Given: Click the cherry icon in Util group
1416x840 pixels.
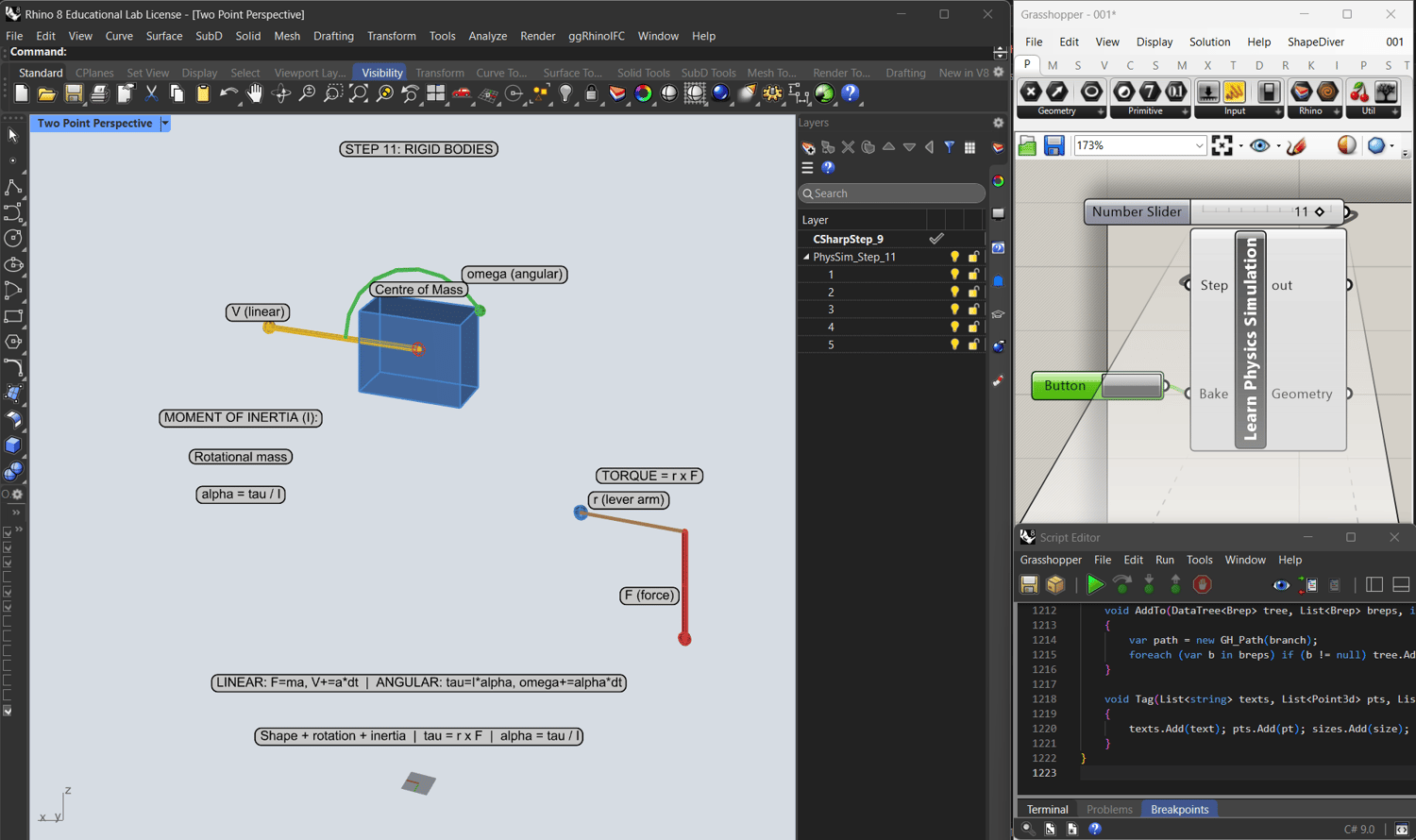Looking at the screenshot, I should click(1359, 92).
